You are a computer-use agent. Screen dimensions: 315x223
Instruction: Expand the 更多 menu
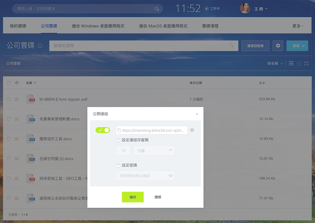click(298, 26)
